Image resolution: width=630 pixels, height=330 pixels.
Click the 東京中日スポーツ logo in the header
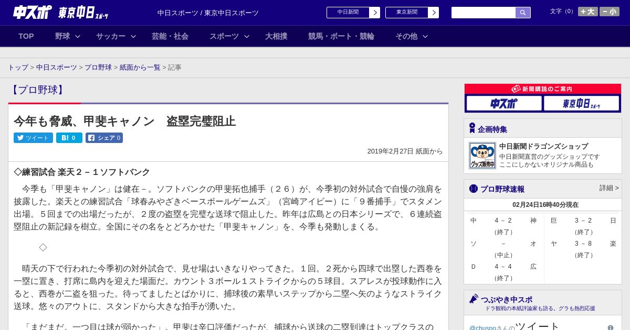(x=83, y=13)
